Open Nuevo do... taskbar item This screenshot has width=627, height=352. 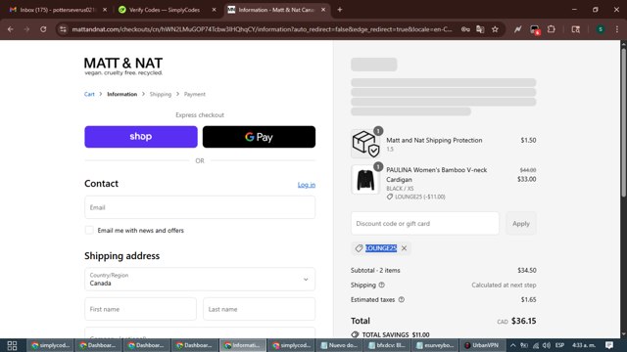coord(339,345)
